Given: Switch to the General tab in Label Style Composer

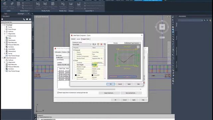Looking at the screenshot, I should 73,39.
